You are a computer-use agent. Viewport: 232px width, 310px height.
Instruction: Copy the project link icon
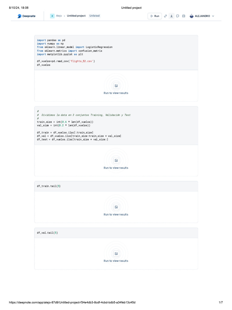[166, 16]
